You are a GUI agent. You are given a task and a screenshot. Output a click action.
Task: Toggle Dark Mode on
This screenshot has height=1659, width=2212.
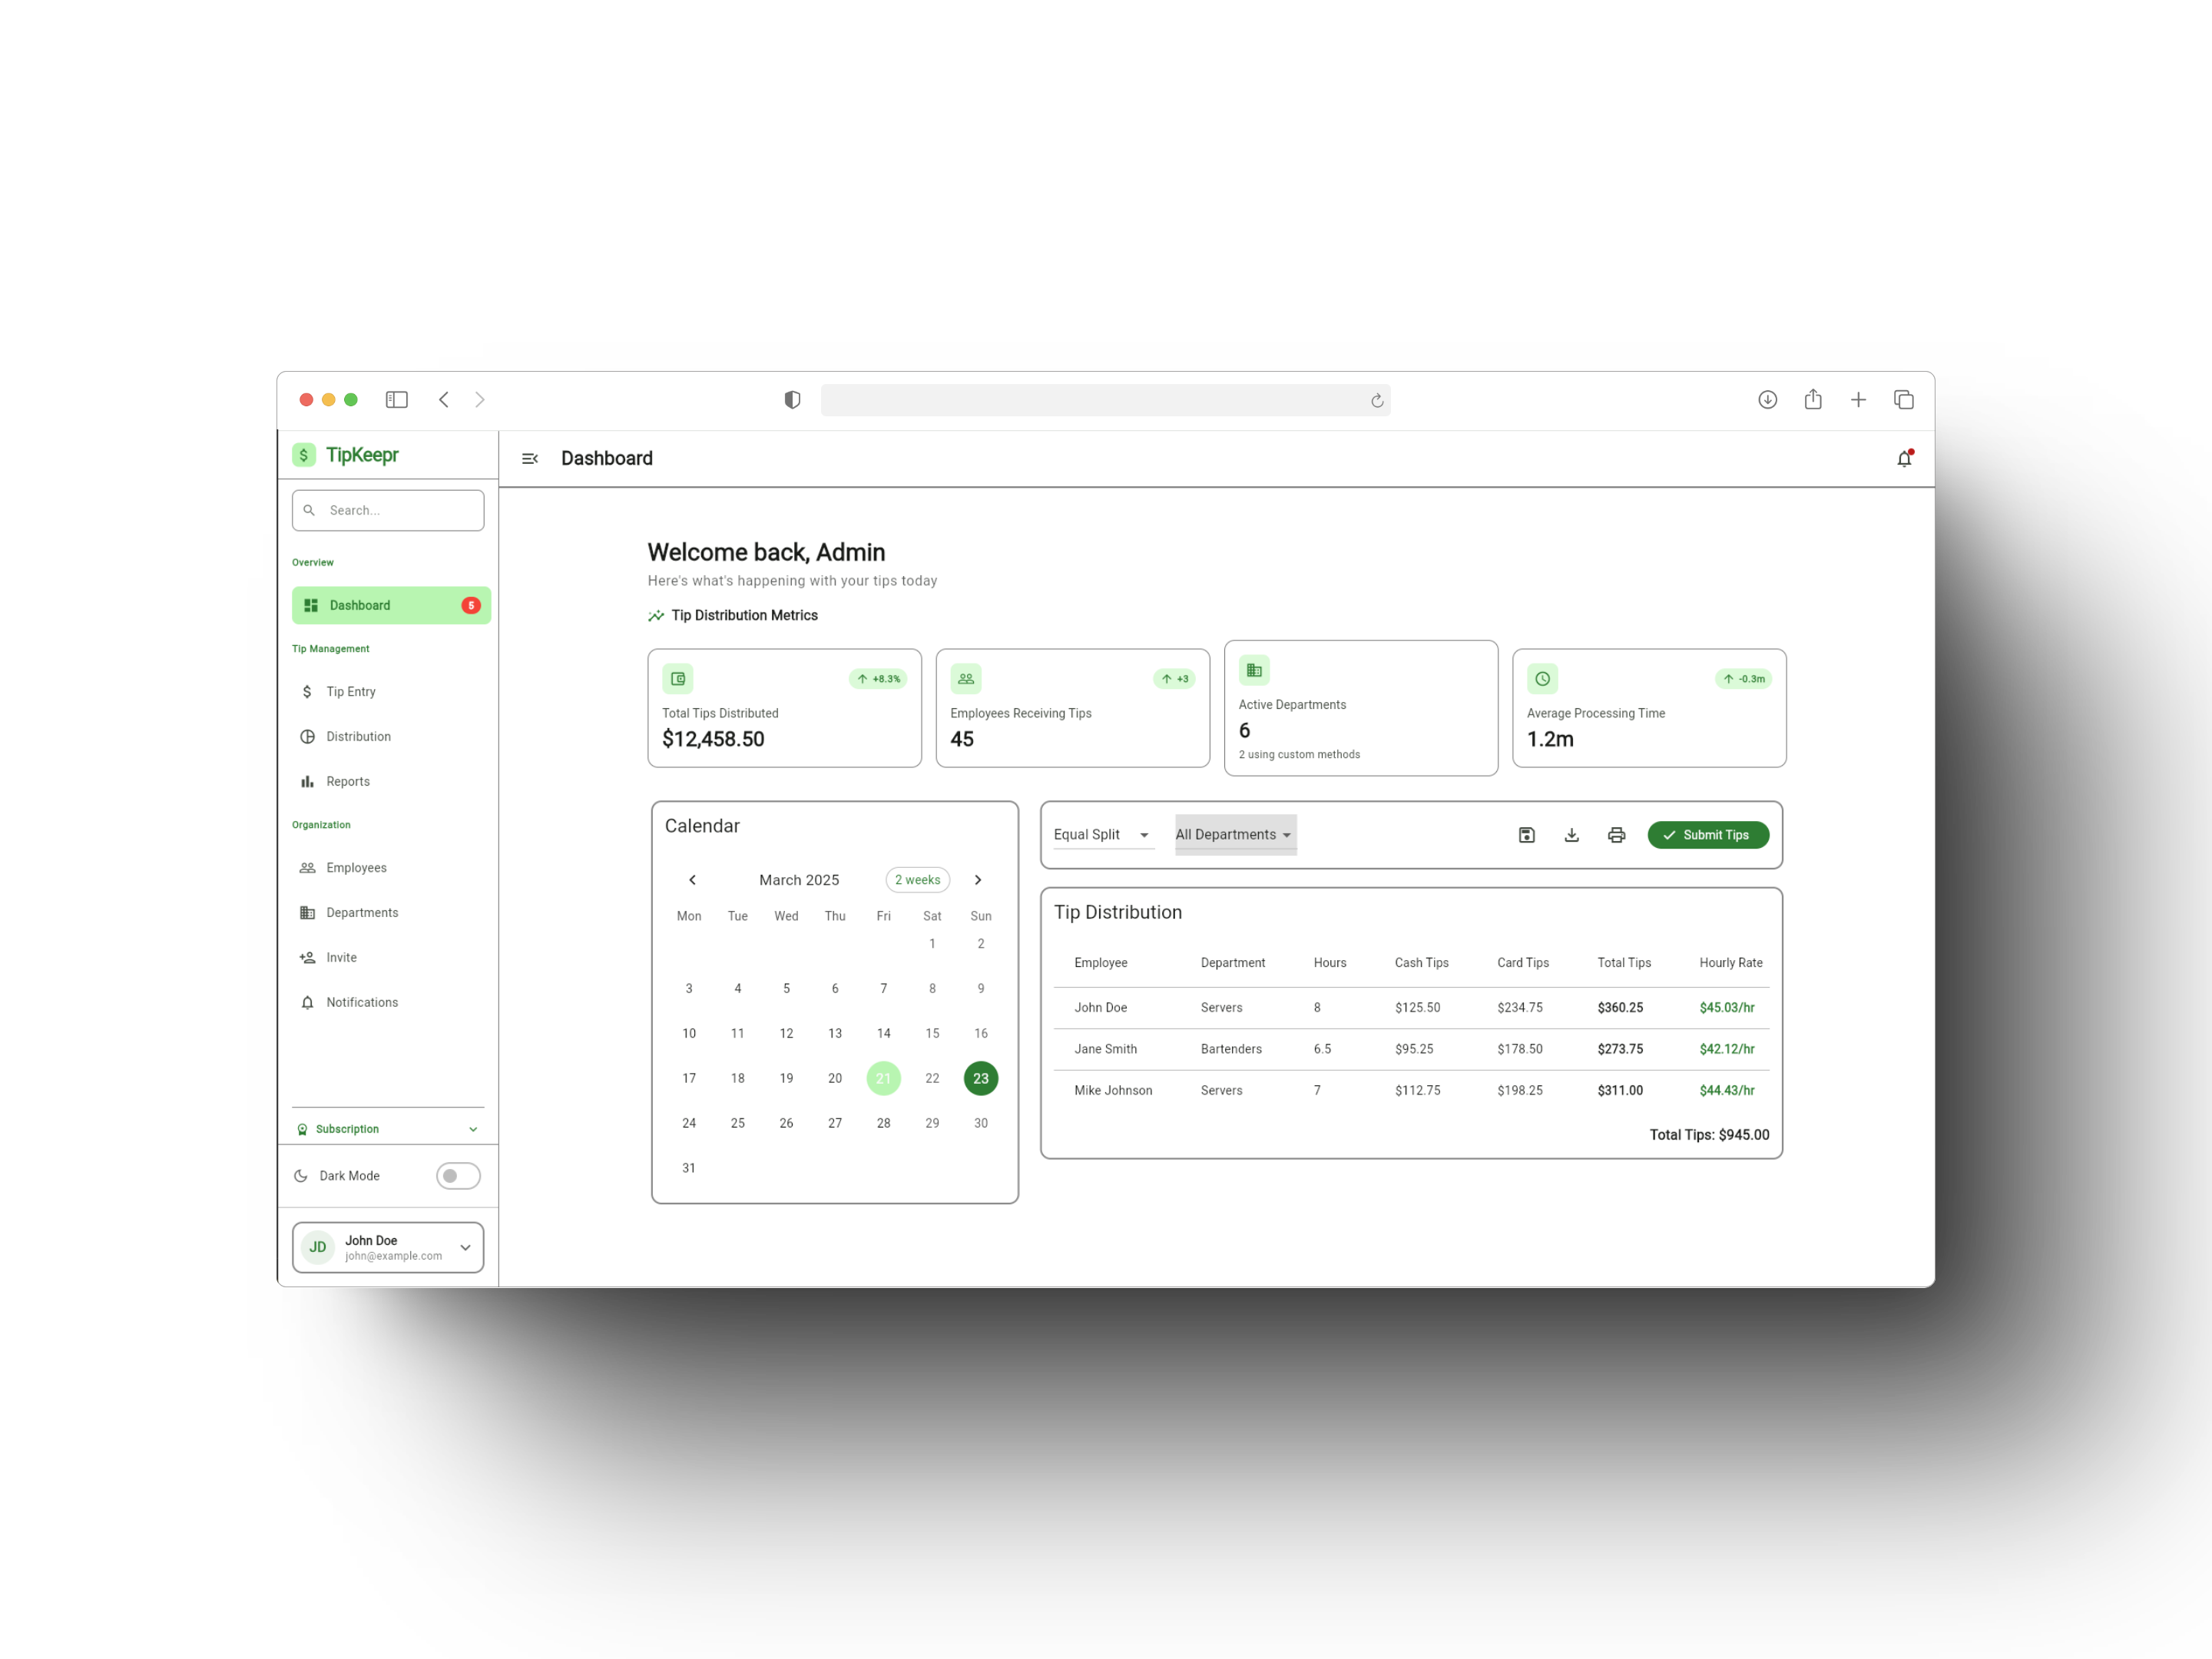[x=457, y=1176]
